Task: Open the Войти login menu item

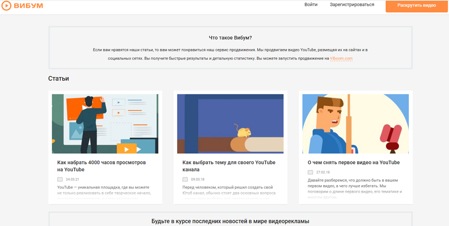Action: [x=311, y=5]
